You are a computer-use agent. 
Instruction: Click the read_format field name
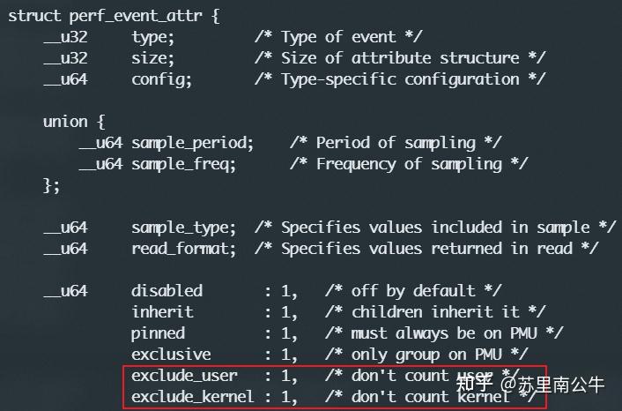(184, 249)
